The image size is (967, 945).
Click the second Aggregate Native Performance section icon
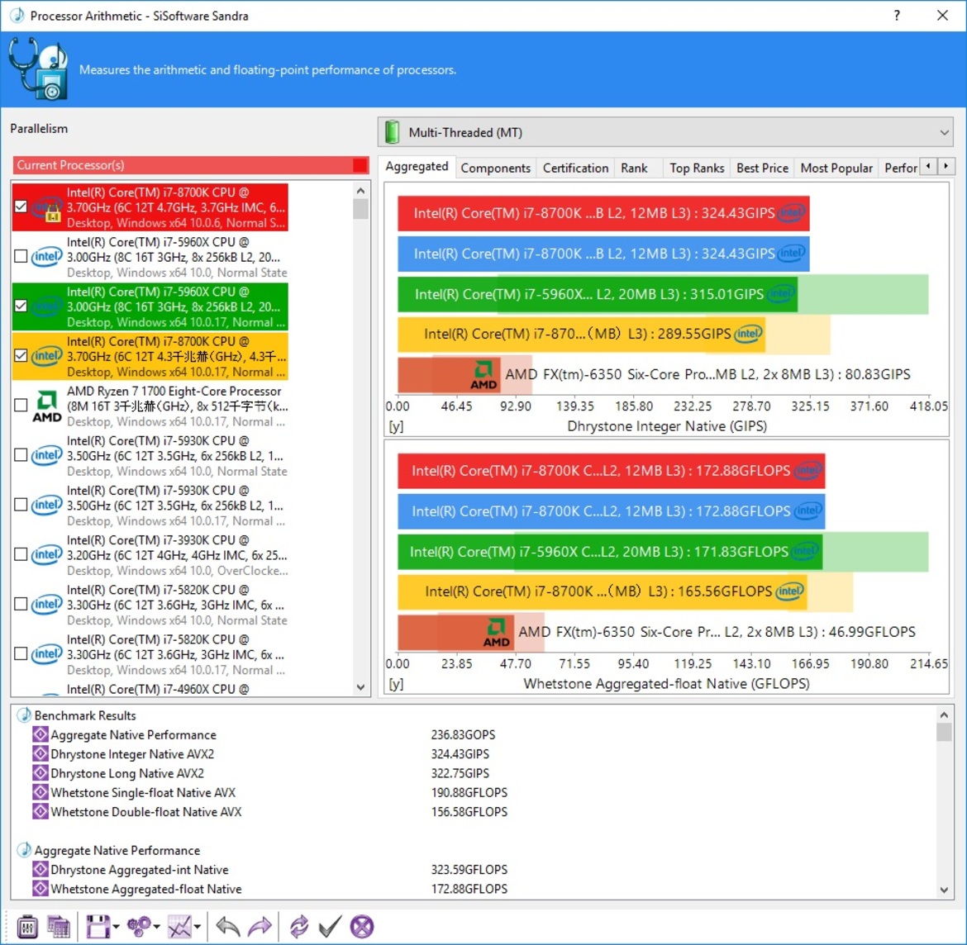24,850
